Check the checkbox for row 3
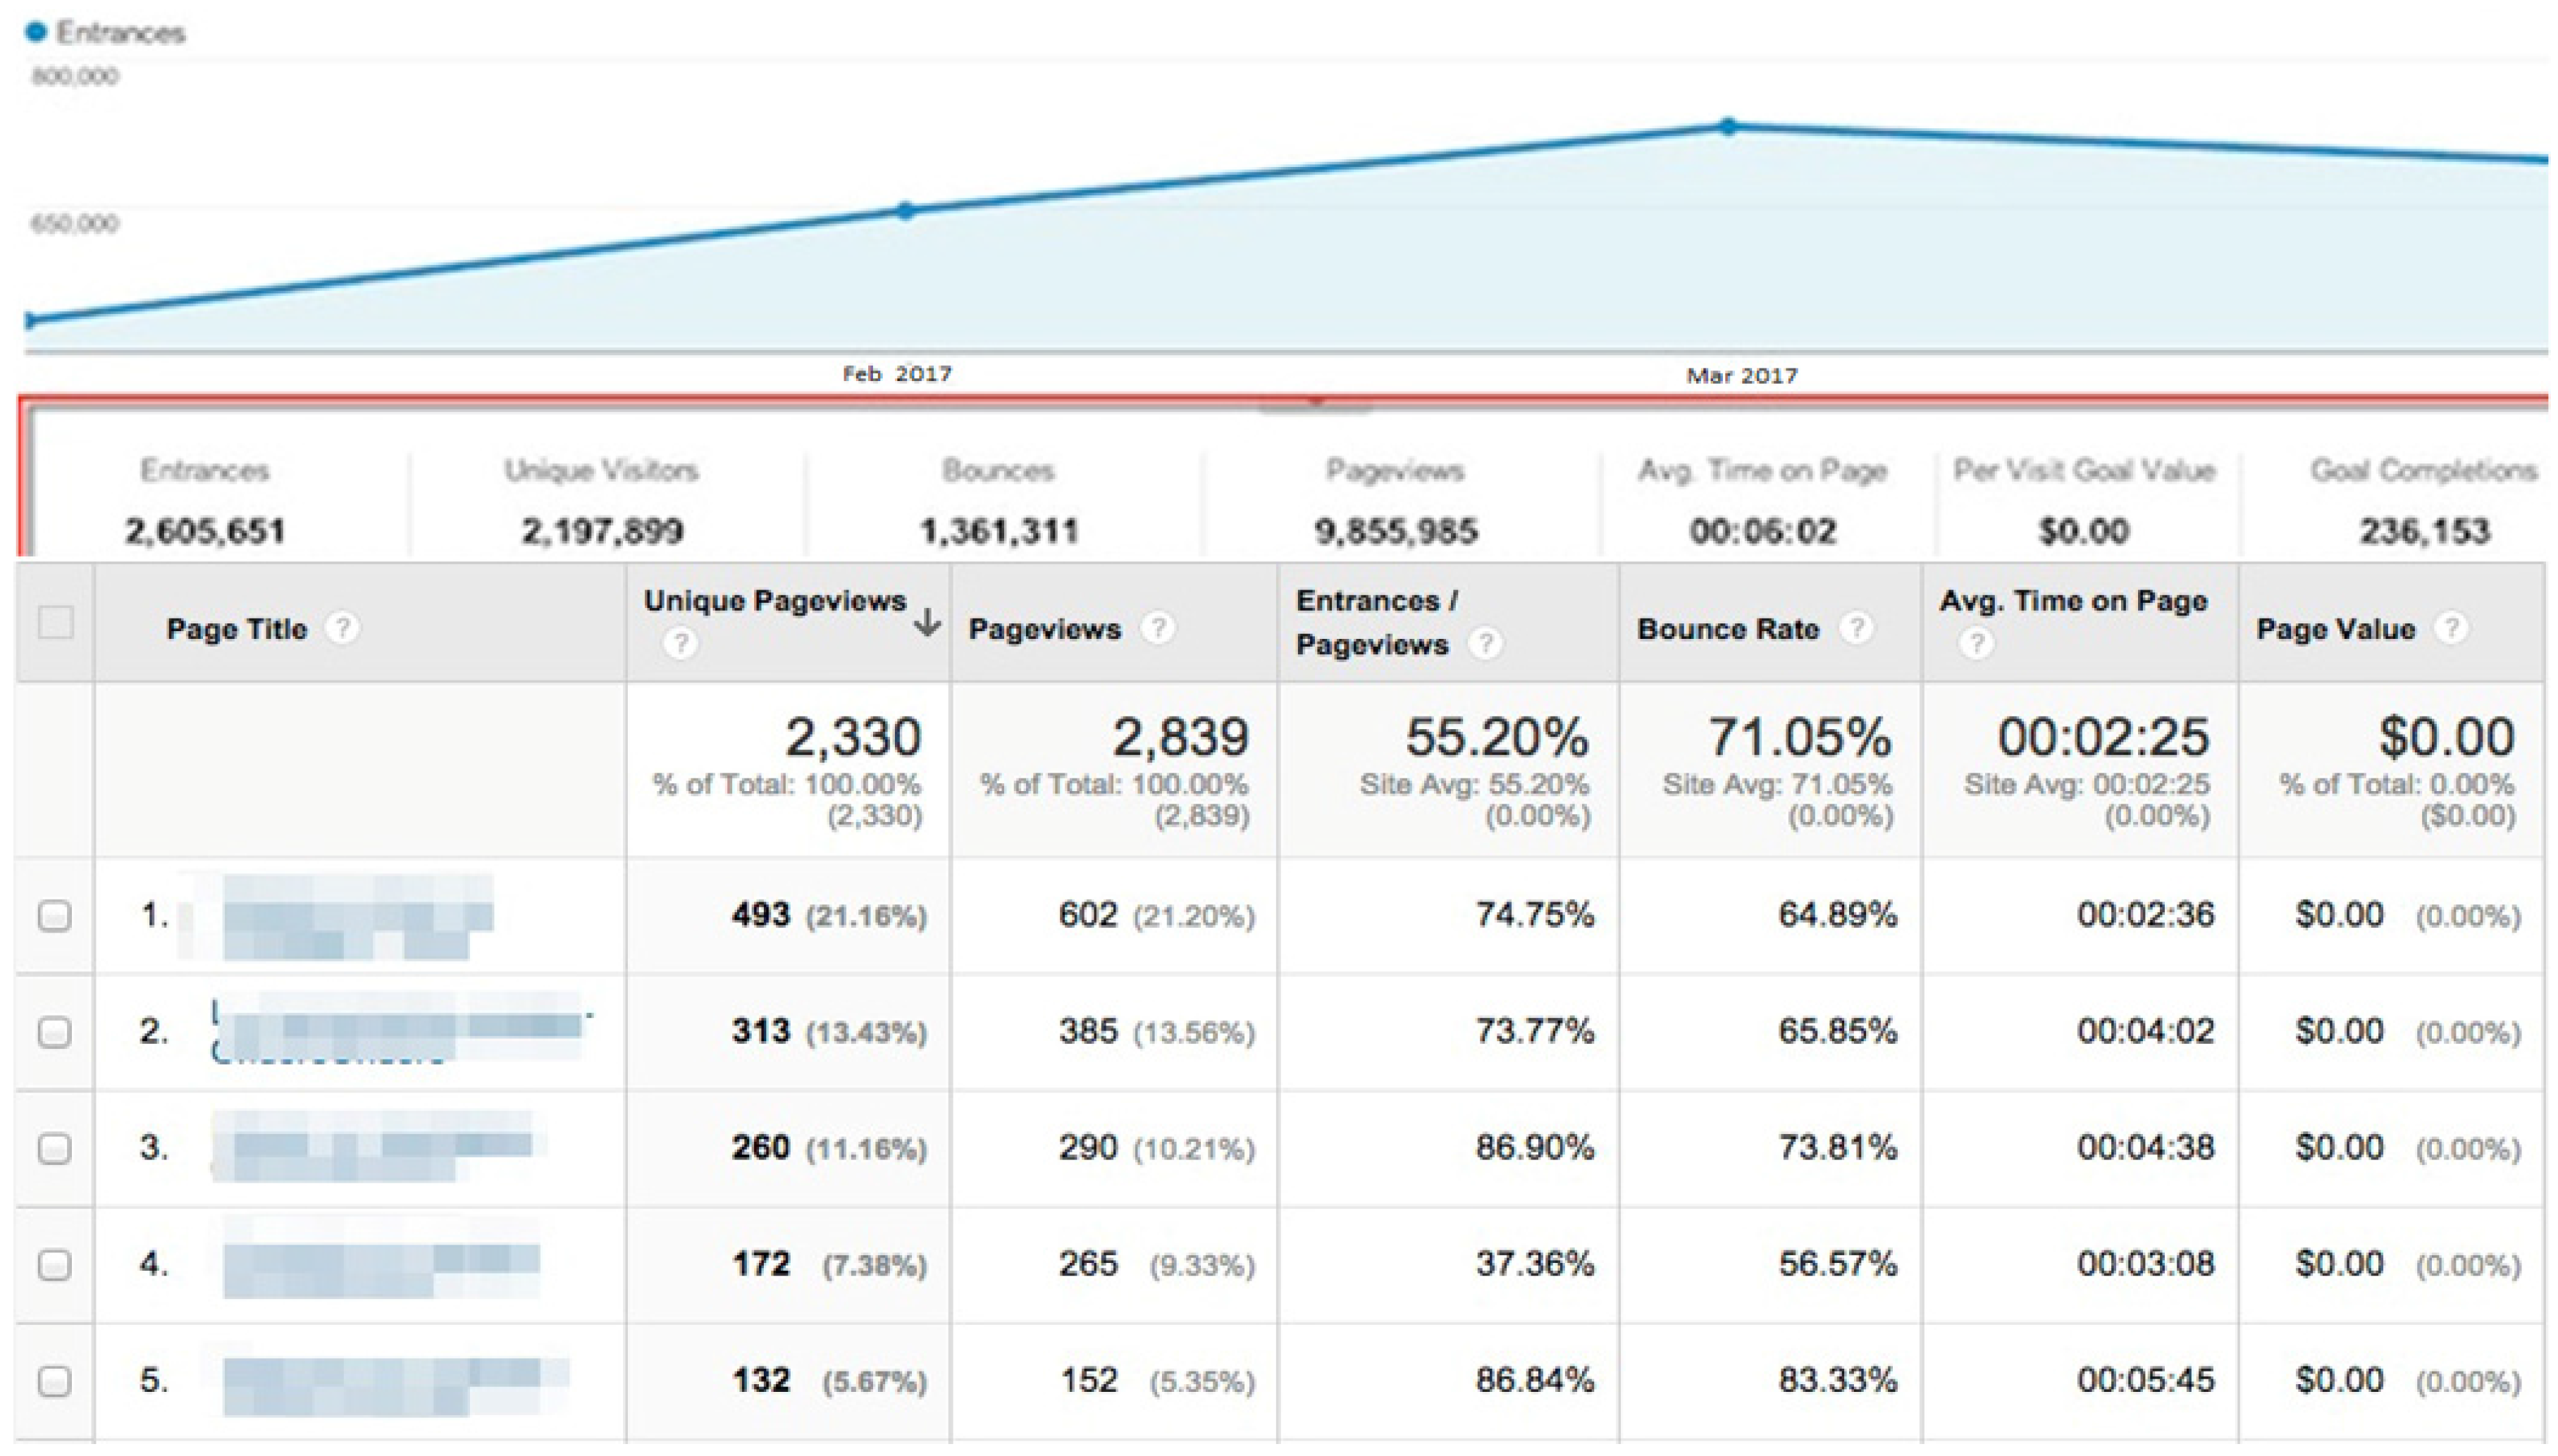 coord(55,1148)
